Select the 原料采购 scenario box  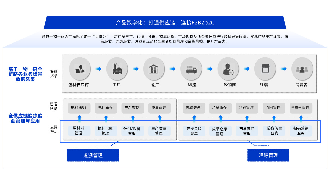[79, 108]
